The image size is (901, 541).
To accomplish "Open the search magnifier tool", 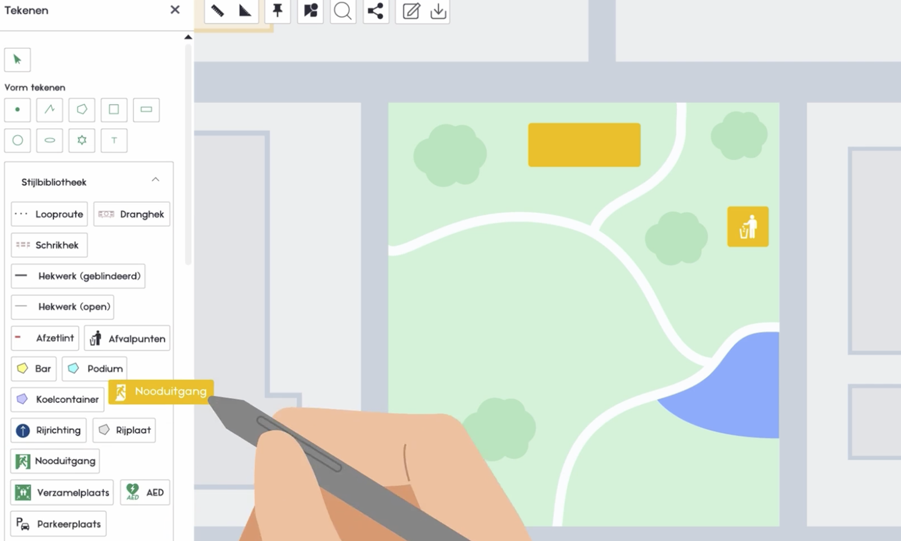I will (343, 10).
